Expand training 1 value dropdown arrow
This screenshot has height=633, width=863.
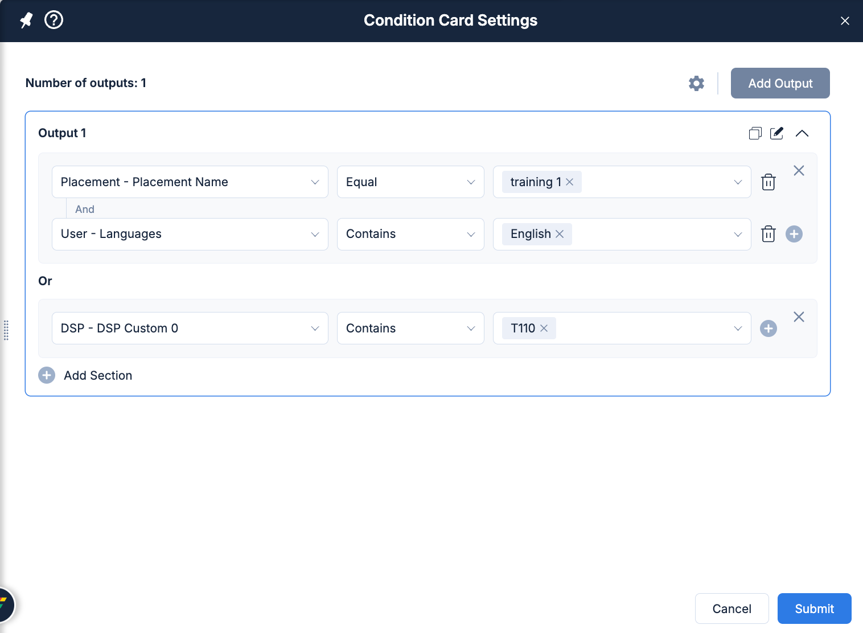click(x=738, y=182)
